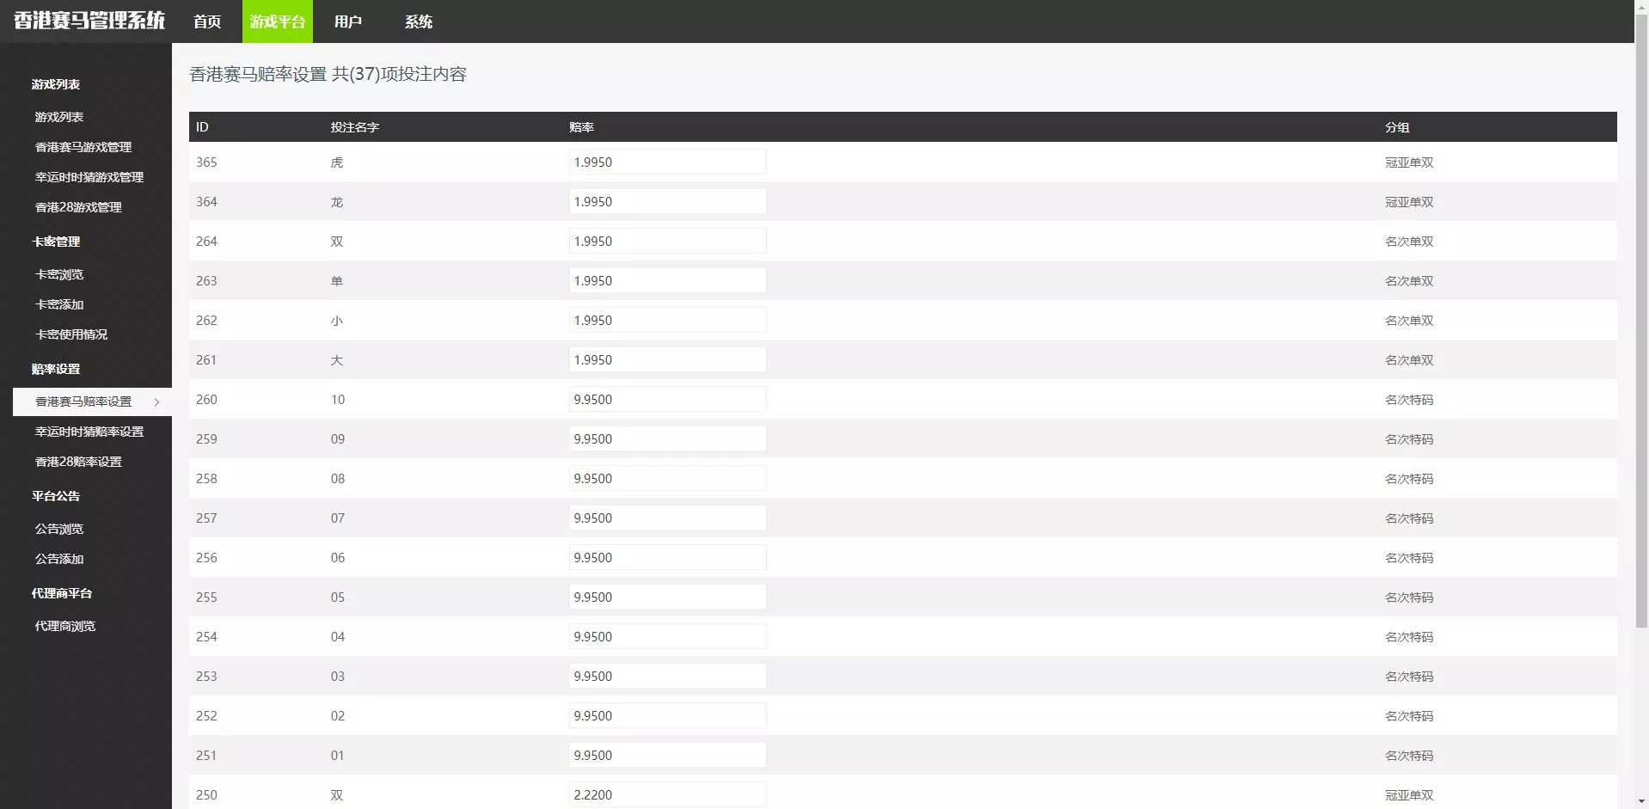Go to 幸运时时猜游戏管理 page
The width and height of the screenshot is (1649, 809).
(x=89, y=177)
